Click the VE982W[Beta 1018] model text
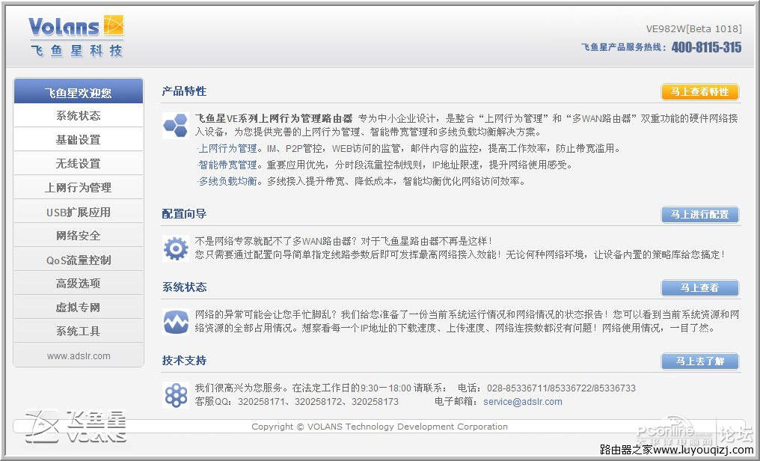Image resolution: width=760 pixels, height=461 pixels. pyautogui.click(x=693, y=28)
